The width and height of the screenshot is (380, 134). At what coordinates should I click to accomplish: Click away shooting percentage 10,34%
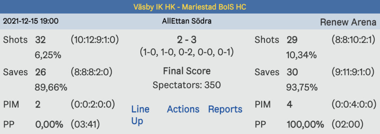click(302, 55)
